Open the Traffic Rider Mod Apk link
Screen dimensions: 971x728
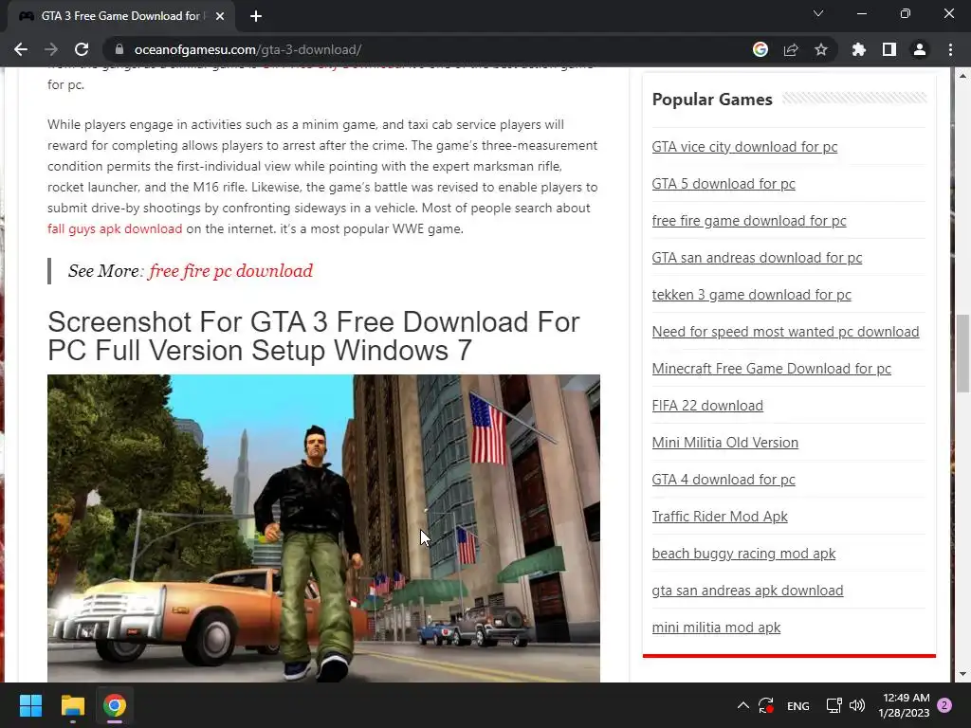point(720,517)
